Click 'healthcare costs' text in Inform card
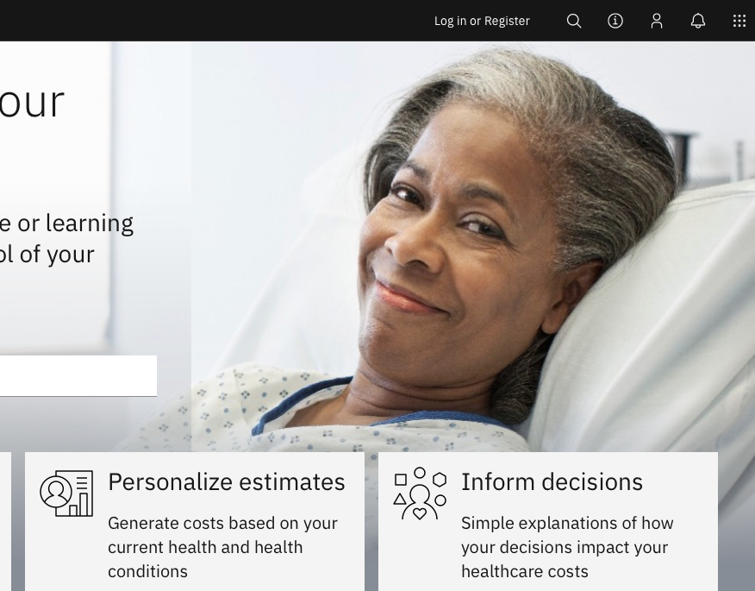 (x=525, y=572)
